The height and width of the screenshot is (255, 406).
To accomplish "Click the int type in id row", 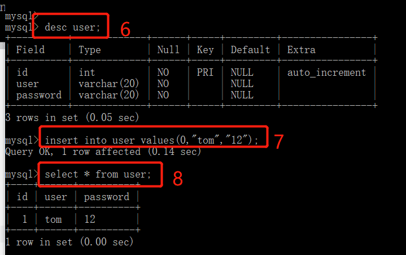I will 87,72.
